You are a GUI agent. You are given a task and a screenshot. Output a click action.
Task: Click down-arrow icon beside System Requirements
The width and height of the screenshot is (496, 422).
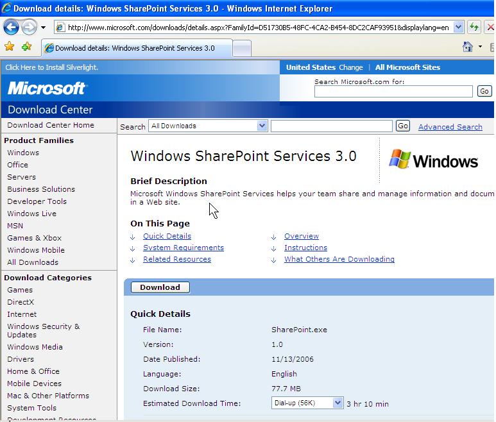[x=133, y=249]
